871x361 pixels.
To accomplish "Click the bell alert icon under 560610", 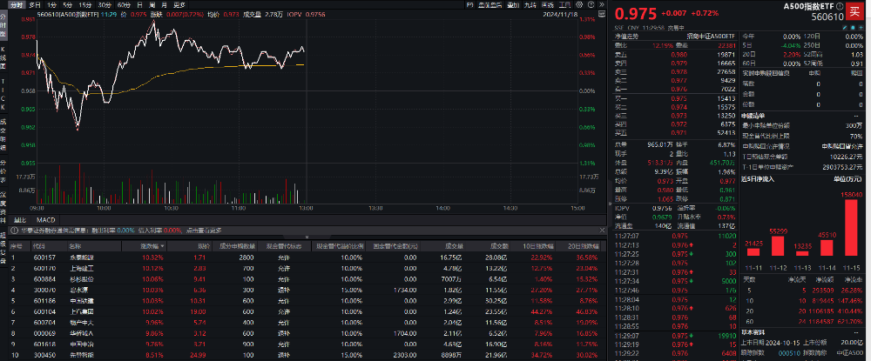I will [x=852, y=27].
